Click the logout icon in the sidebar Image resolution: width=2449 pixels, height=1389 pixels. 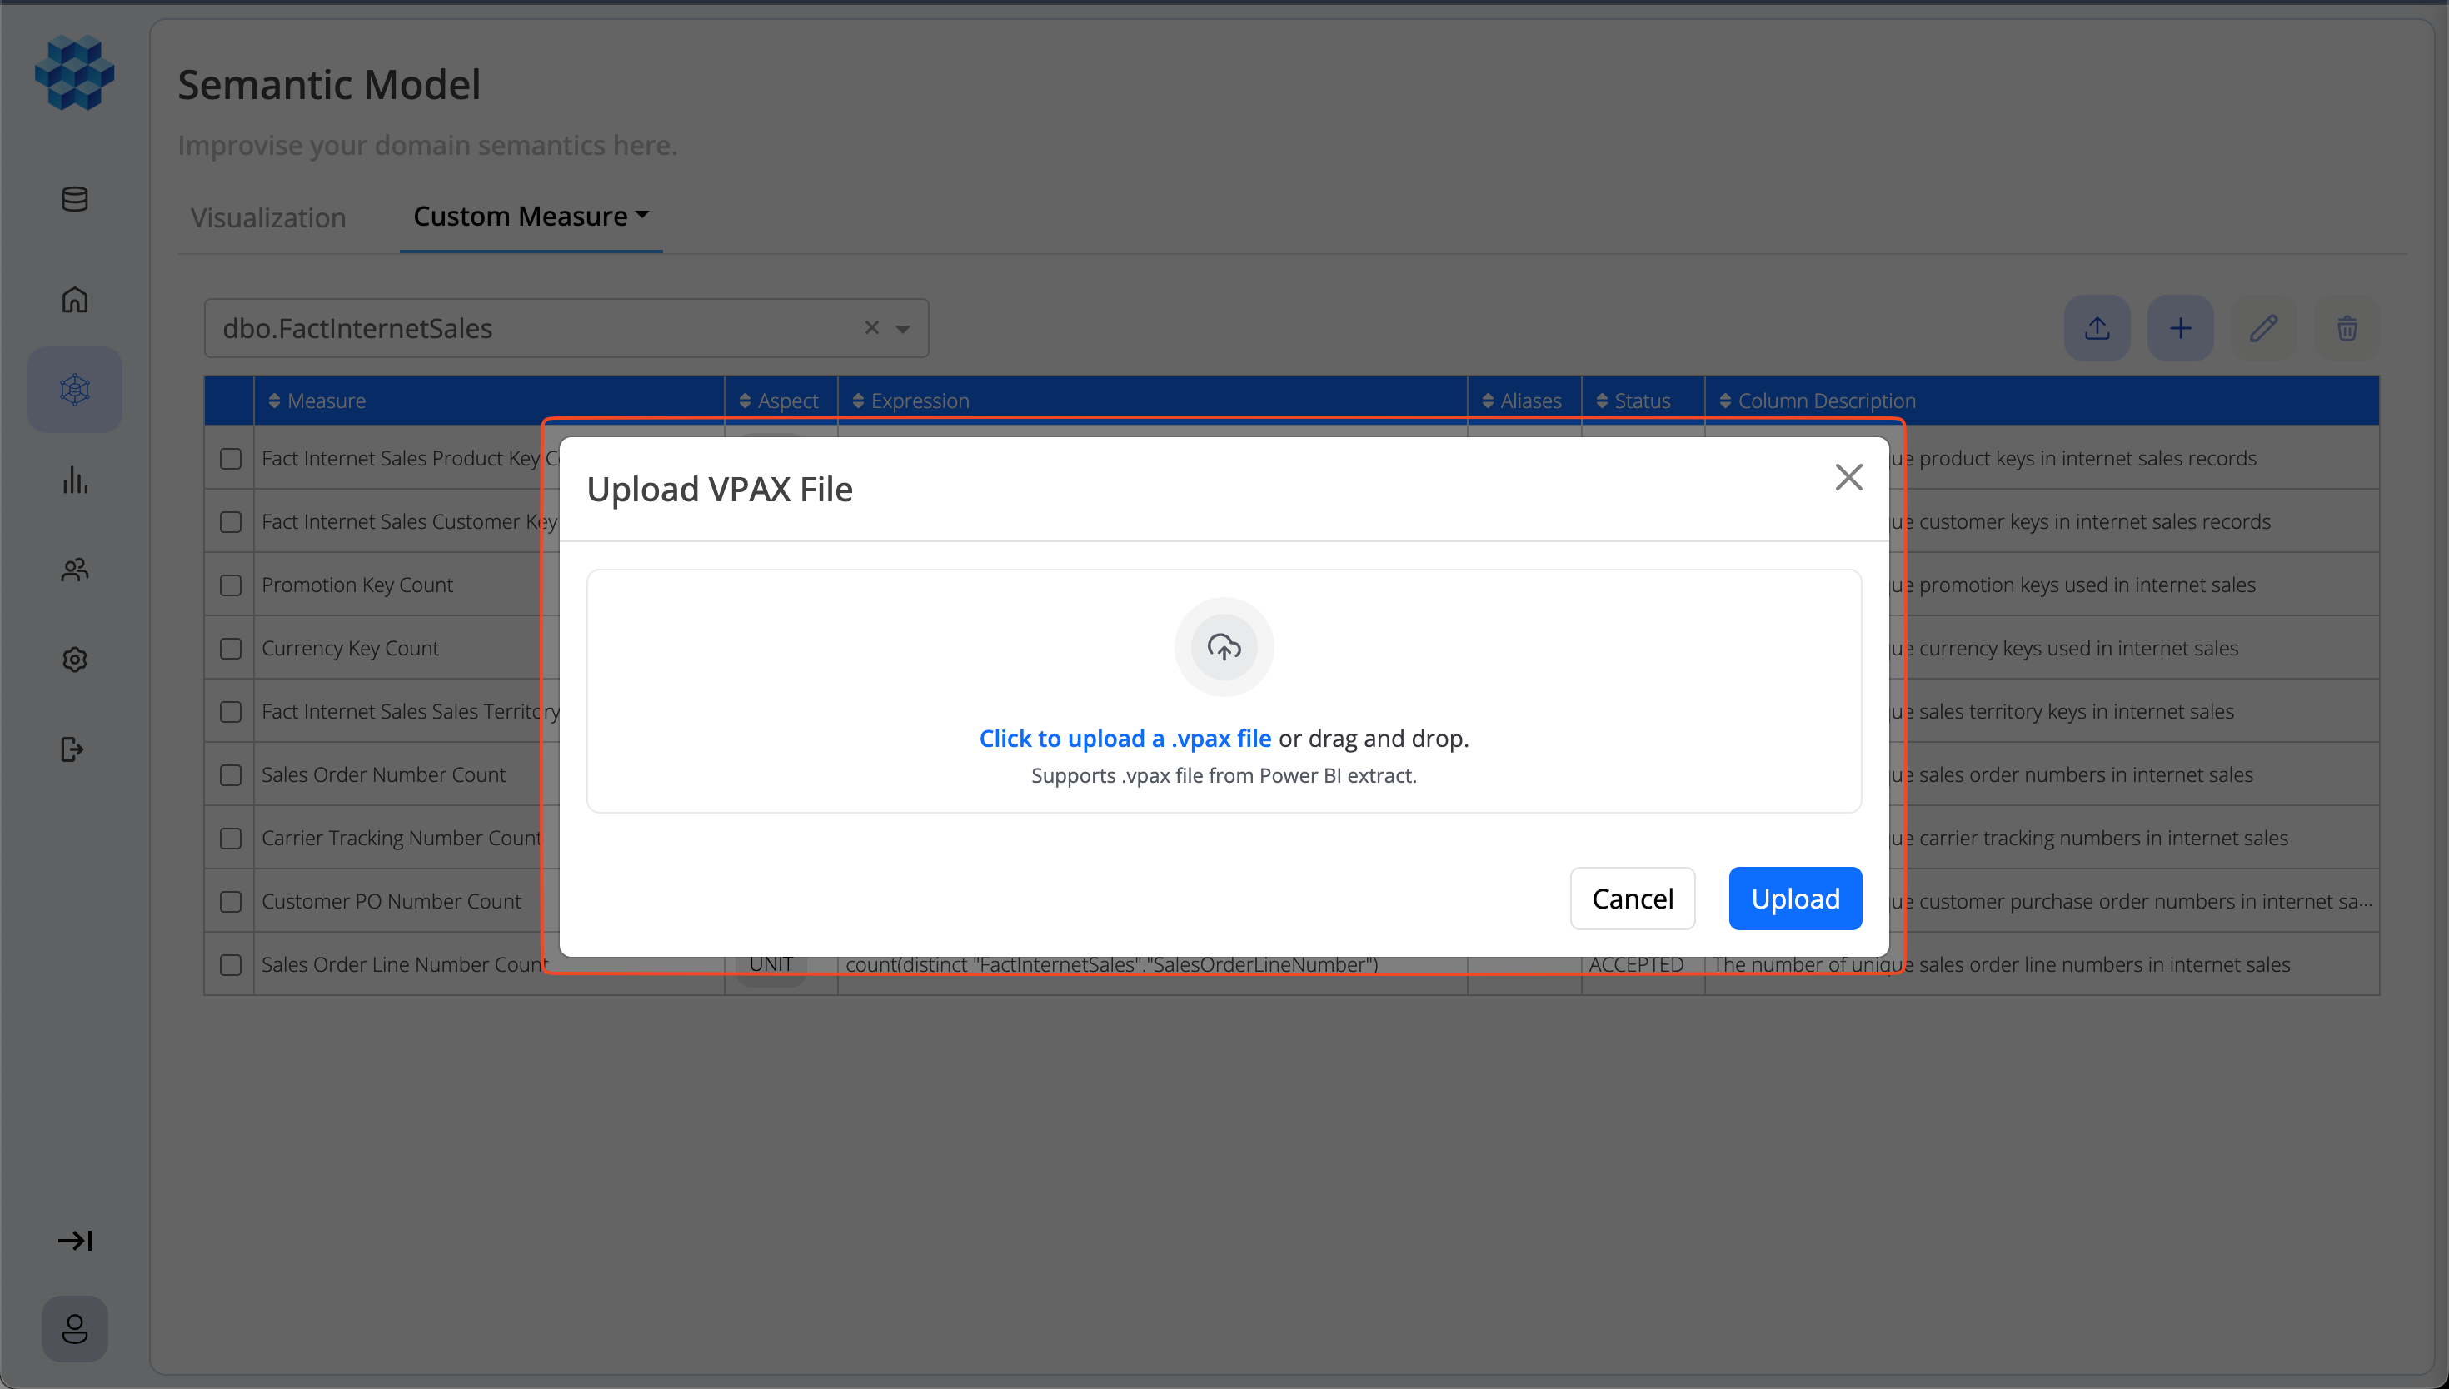tap(74, 749)
